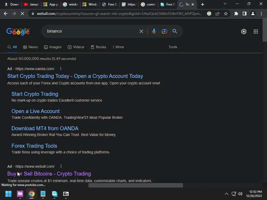This screenshot has width=267, height=200.
Task: Switch to the January YouTube tab
Action: point(31,4)
